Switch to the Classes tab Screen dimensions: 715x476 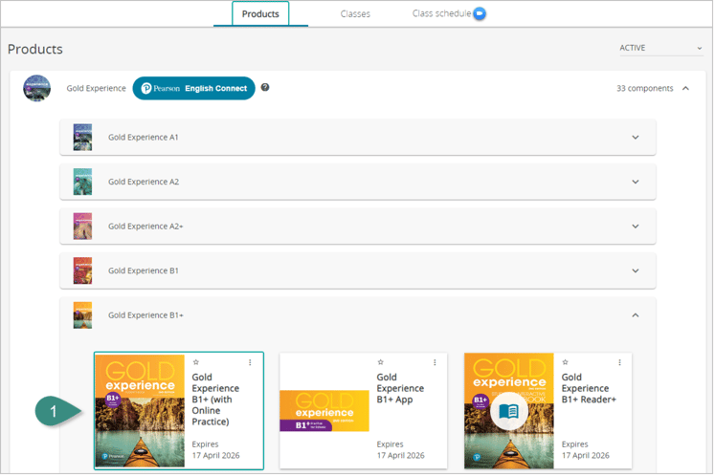tap(355, 14)
